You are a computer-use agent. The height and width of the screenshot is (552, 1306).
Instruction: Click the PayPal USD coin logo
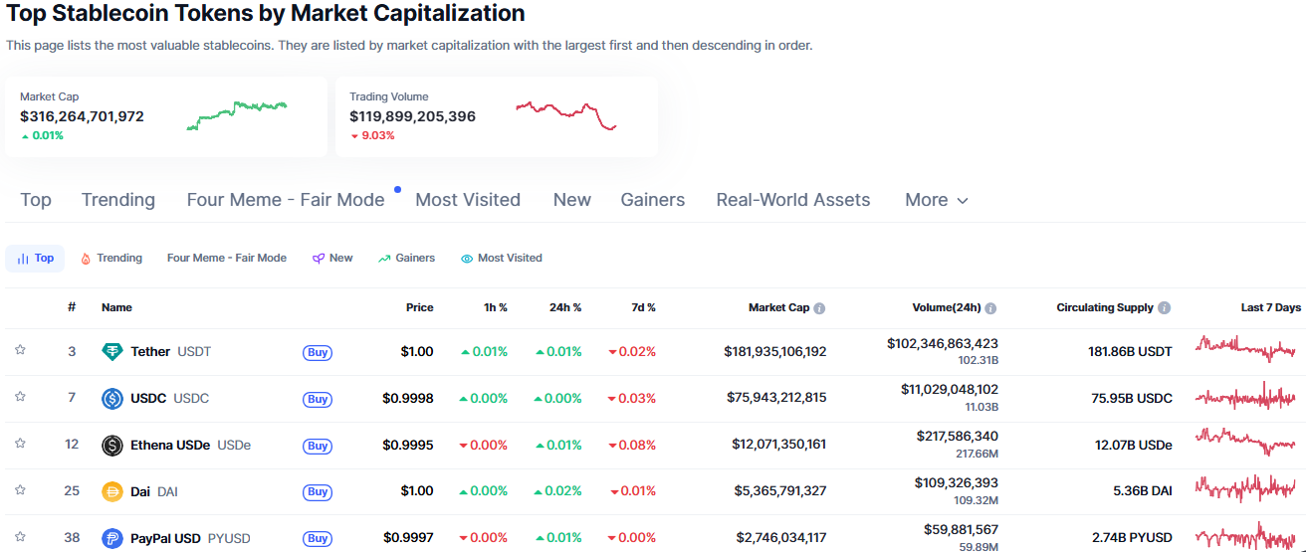[x=112, y=538]
